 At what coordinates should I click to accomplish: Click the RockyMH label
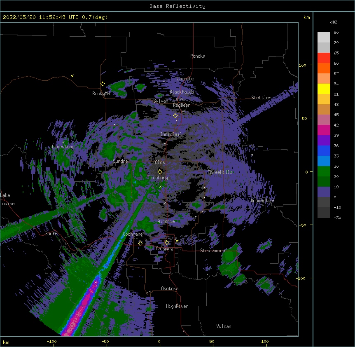(101, 94)
